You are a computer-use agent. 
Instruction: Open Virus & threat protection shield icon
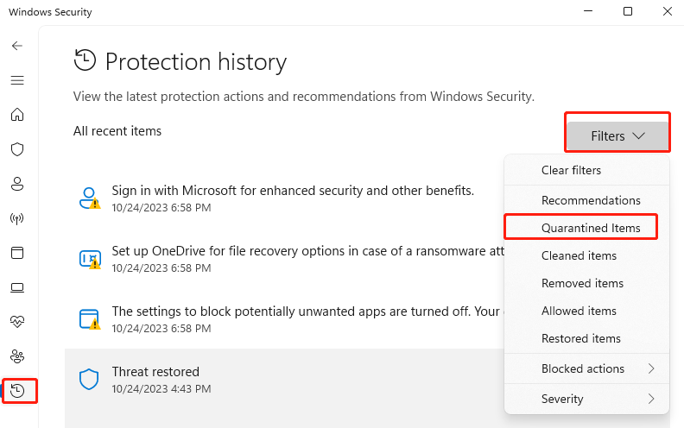pyautogui.click(x=17, y=149)
